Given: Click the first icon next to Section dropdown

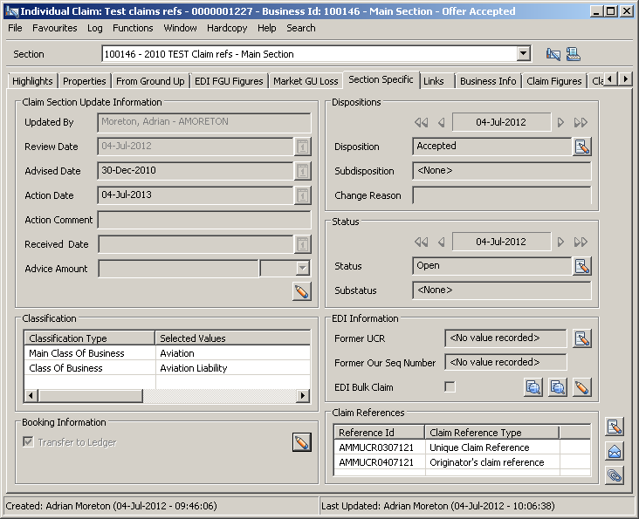Looking at the screenshot, I should pos(553,54).
